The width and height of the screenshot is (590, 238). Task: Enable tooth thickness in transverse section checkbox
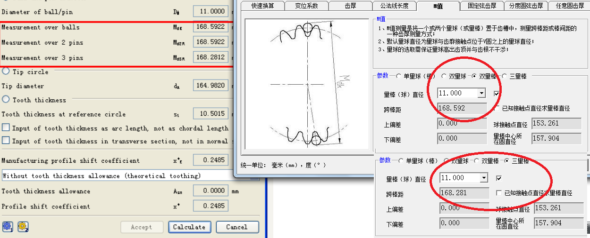click(x=6, y=141)
